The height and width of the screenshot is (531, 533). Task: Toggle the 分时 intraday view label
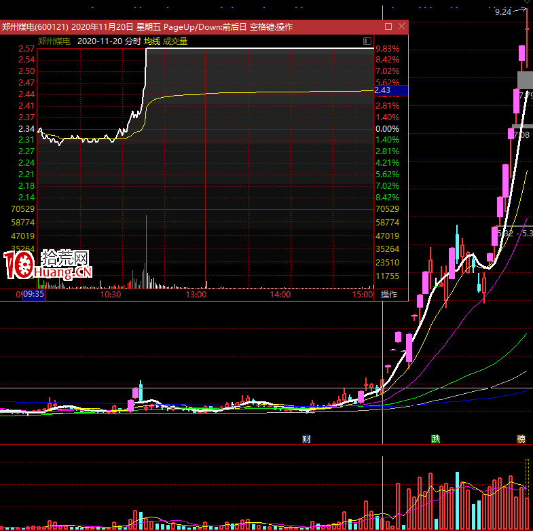(x=133, y=41)
